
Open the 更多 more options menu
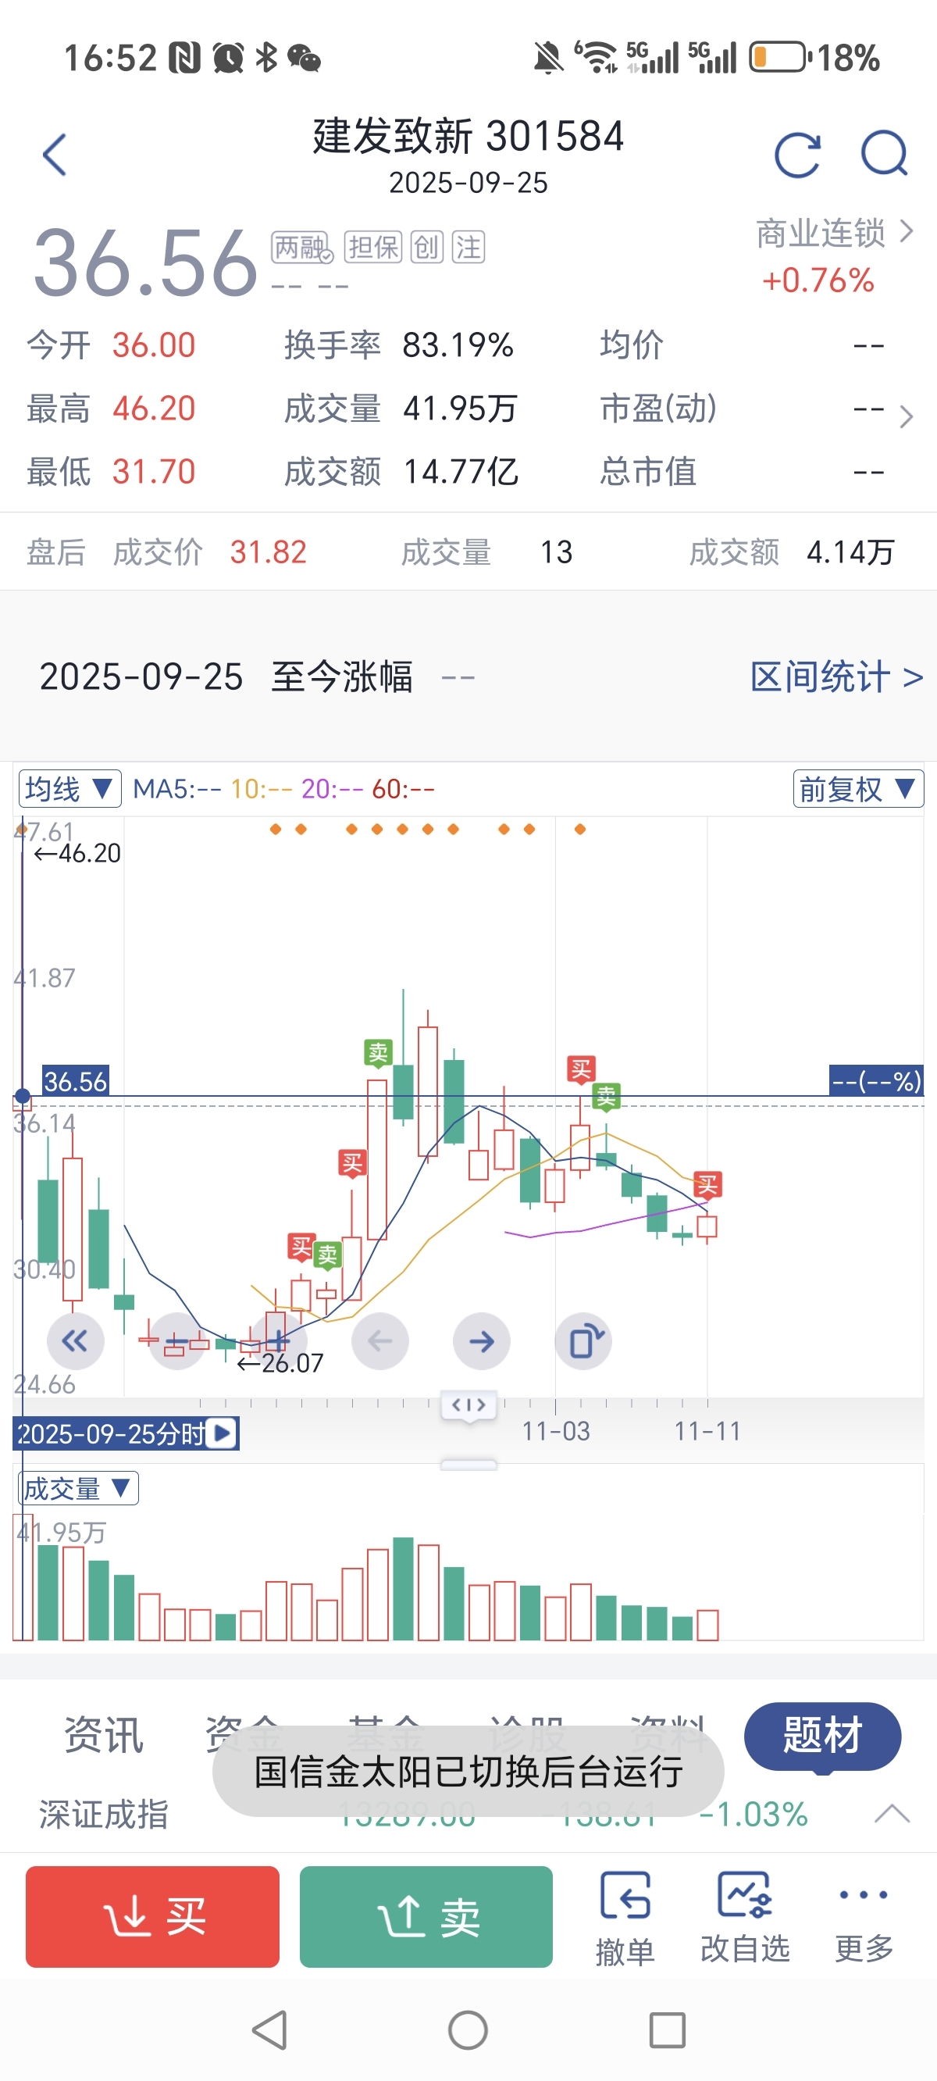point(864,1916)
